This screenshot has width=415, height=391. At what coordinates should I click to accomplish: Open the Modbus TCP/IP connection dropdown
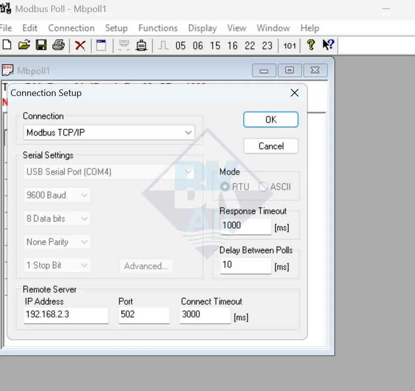click(x=109, y=132)
